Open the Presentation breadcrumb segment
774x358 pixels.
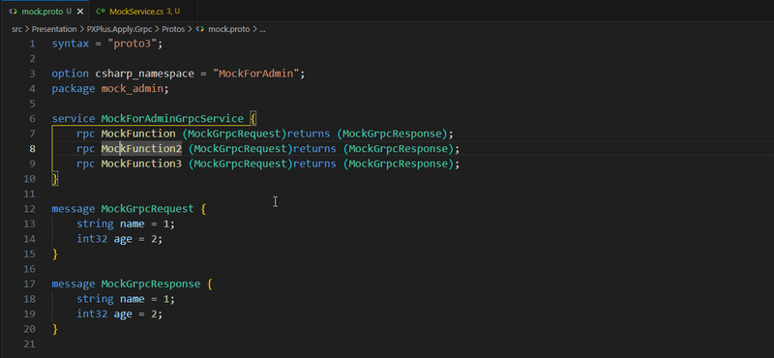point(54,29)
